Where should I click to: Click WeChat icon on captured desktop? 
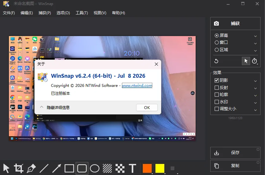[35, 39]
